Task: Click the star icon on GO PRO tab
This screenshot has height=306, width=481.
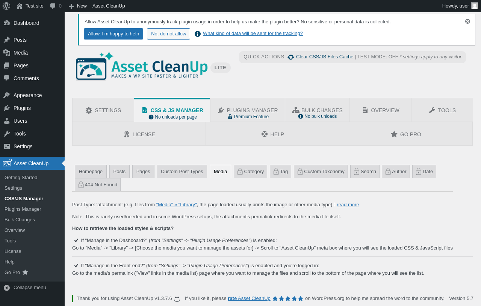Action: [x=394, y=134]
